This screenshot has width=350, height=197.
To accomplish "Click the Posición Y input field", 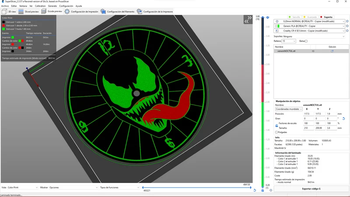I will point(320,114).
